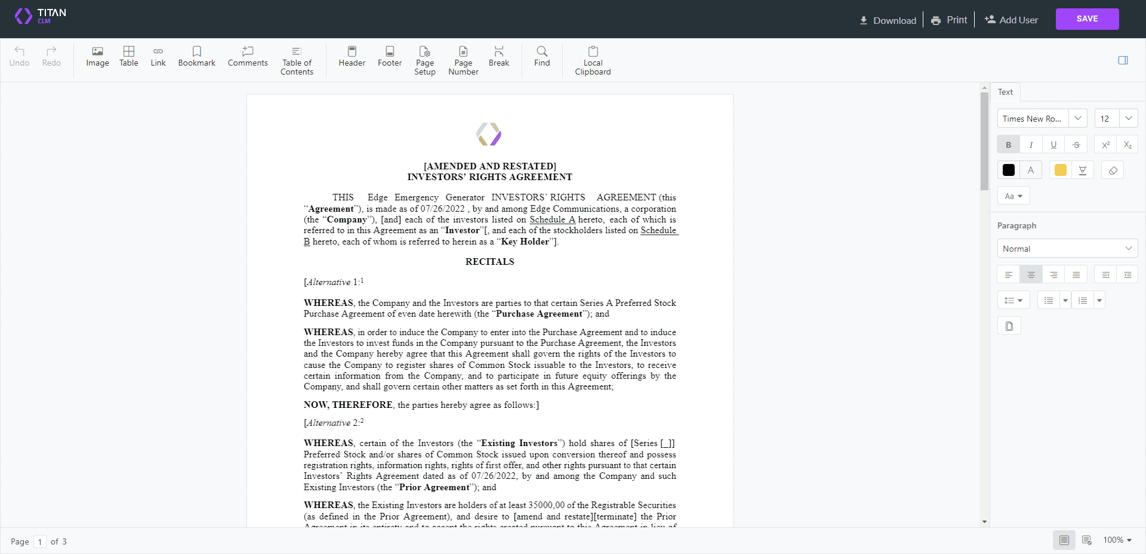Viewport: 1146px width, 554px height.
Task: Switch to the Text tab
Action: click(1005, 91)
